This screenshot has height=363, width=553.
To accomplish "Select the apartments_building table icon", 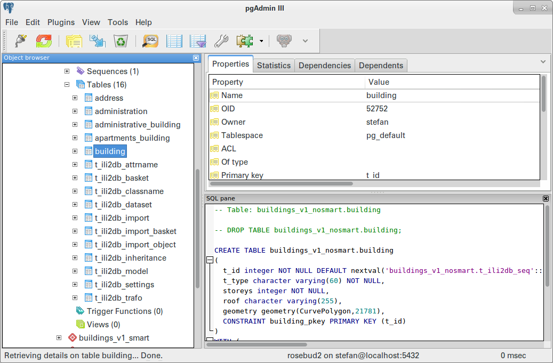I will [89, 138].
